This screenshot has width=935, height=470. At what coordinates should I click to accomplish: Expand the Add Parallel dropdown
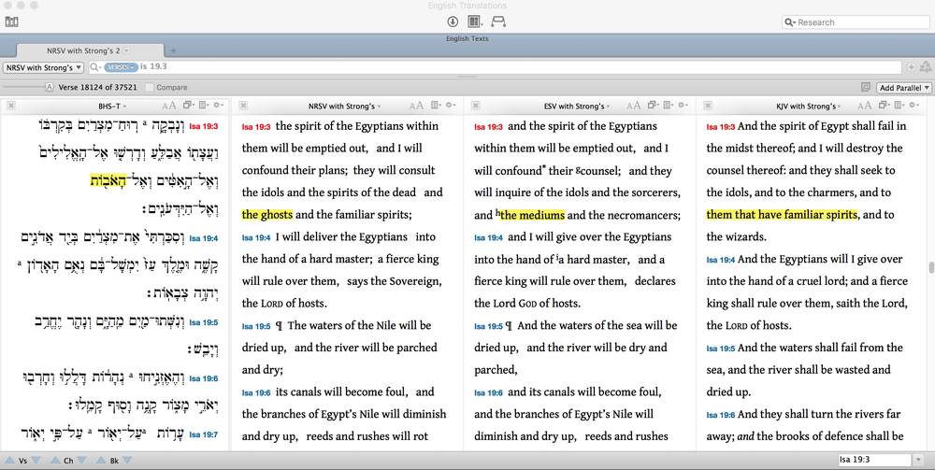point(904,88)
